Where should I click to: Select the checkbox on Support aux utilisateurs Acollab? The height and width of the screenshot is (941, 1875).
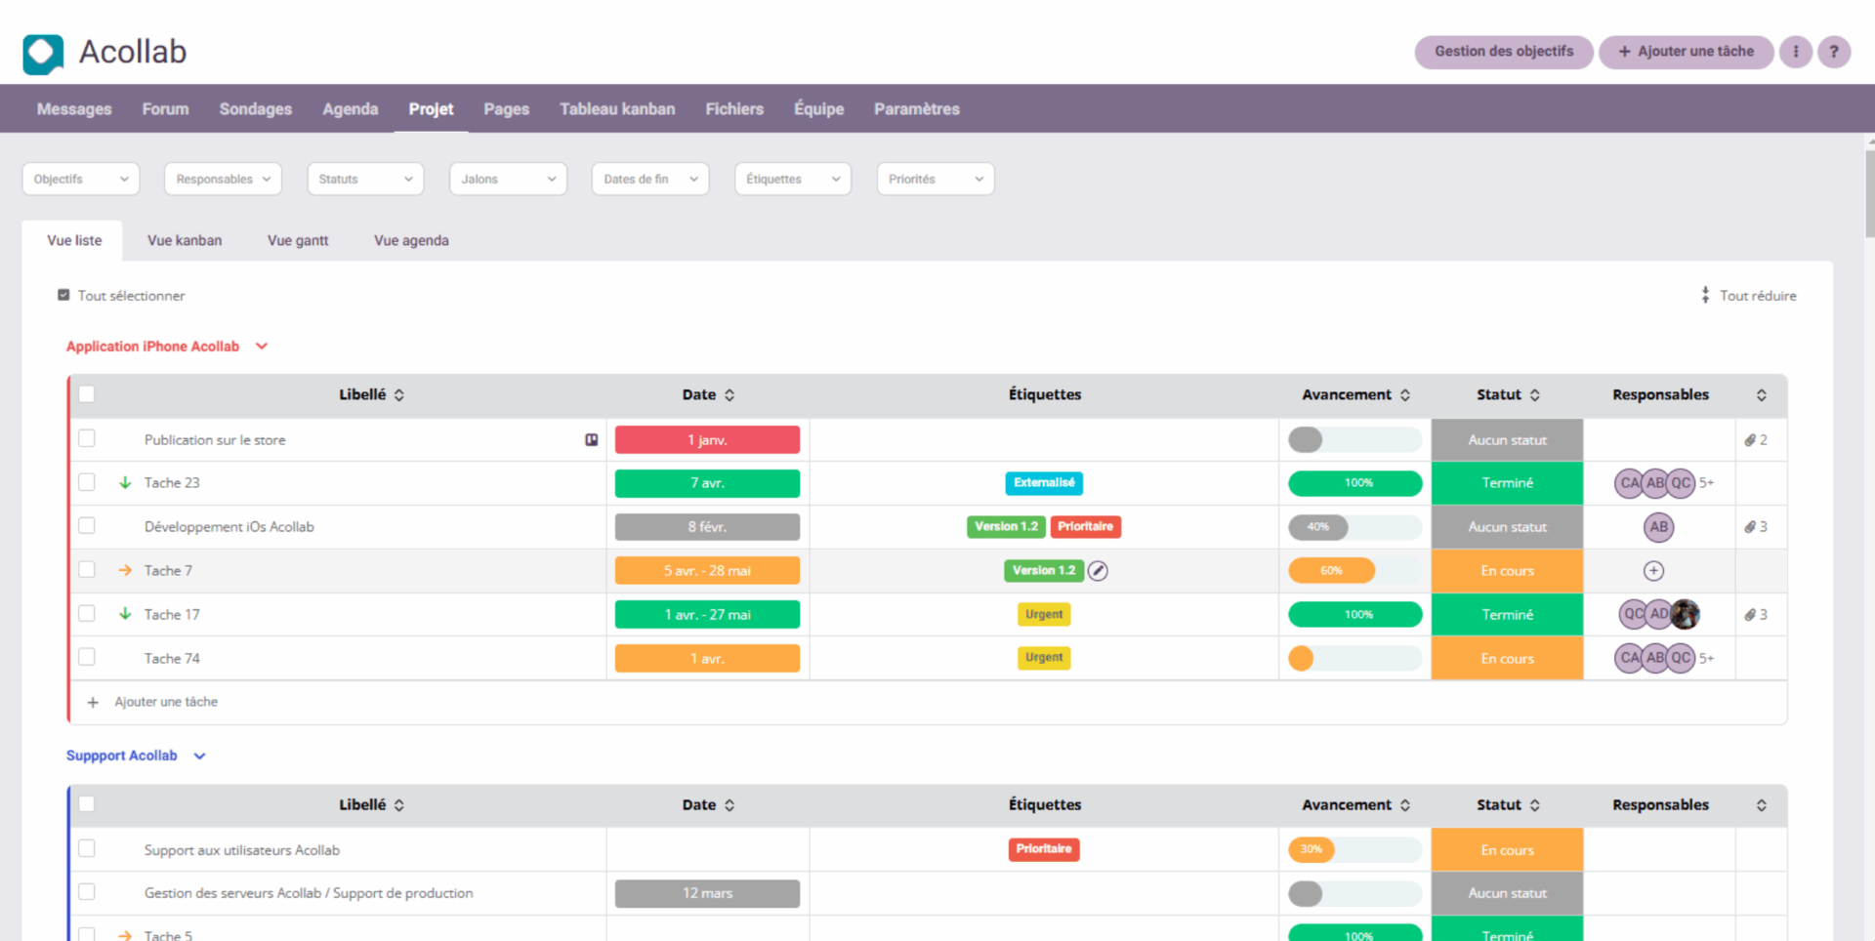click(87, 848)
